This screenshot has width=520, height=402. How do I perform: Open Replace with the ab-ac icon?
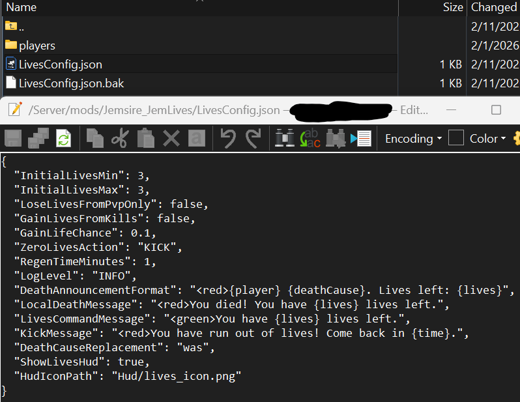click(x=310, y=138)
